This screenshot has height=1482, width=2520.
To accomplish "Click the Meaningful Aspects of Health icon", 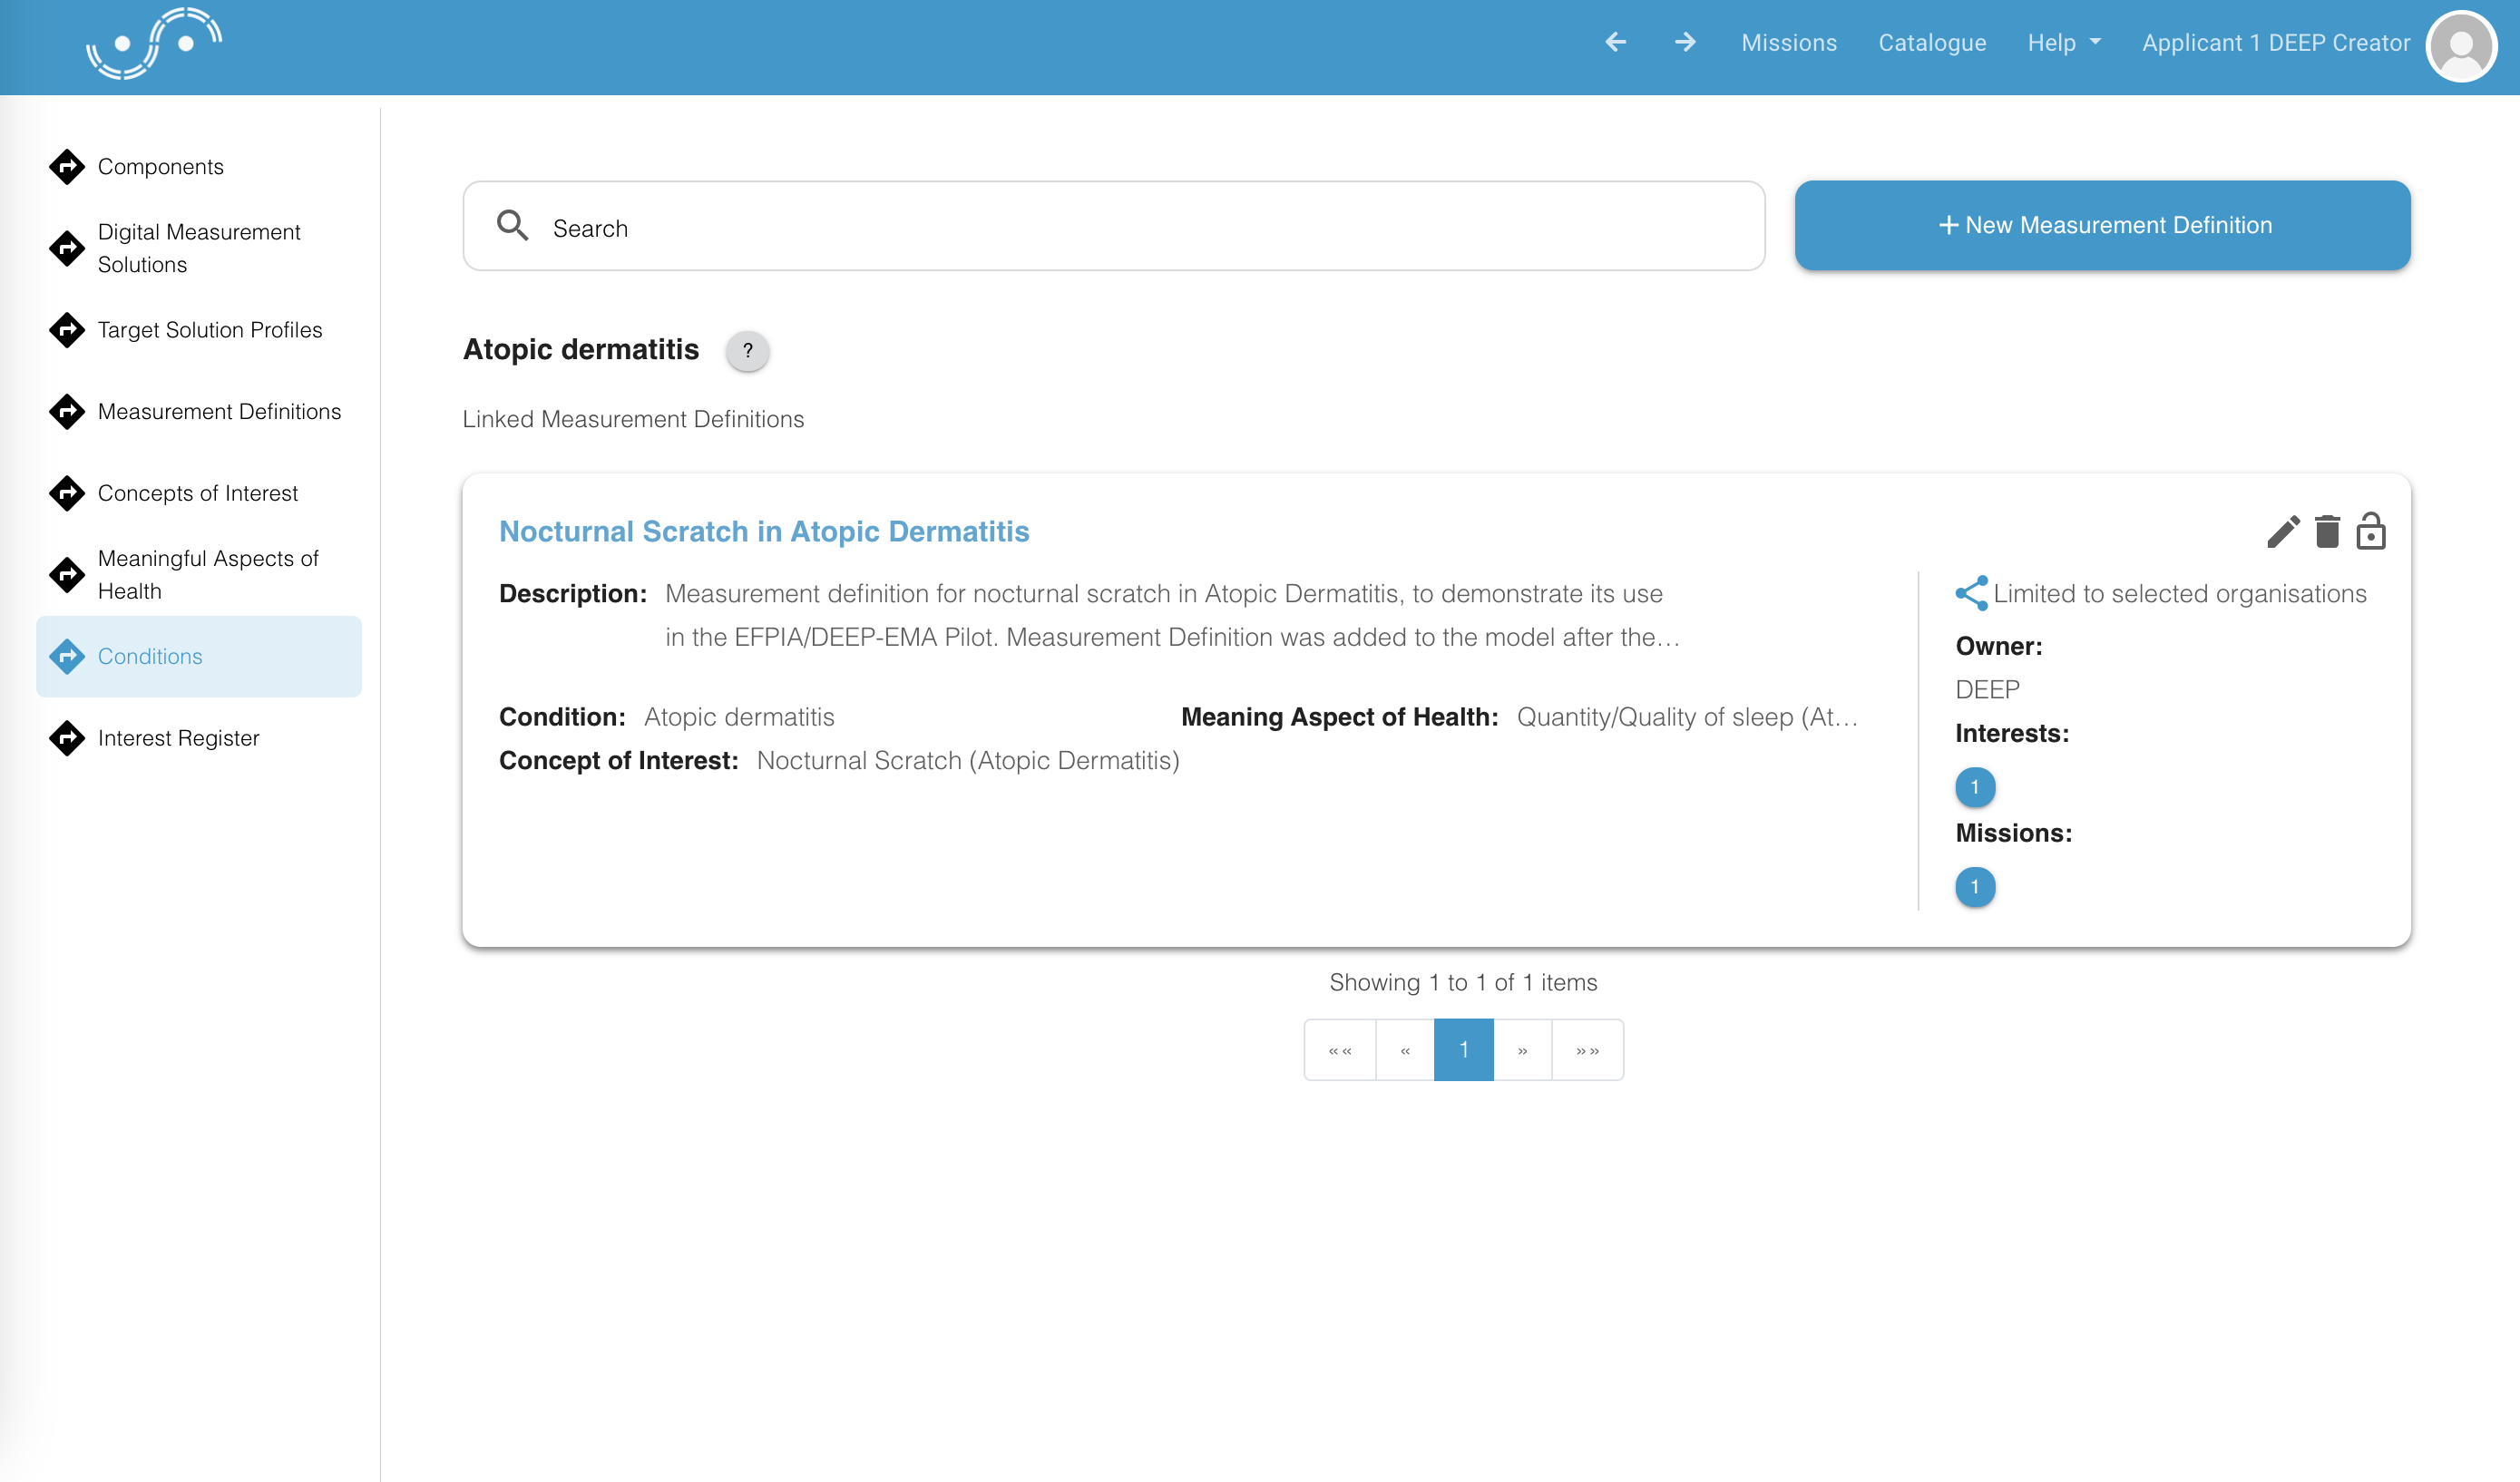I will point(67,575).
